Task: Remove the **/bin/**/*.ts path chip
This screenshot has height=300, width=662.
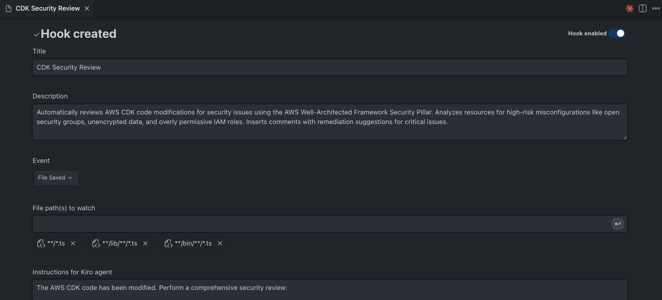Action: point(220,244)
